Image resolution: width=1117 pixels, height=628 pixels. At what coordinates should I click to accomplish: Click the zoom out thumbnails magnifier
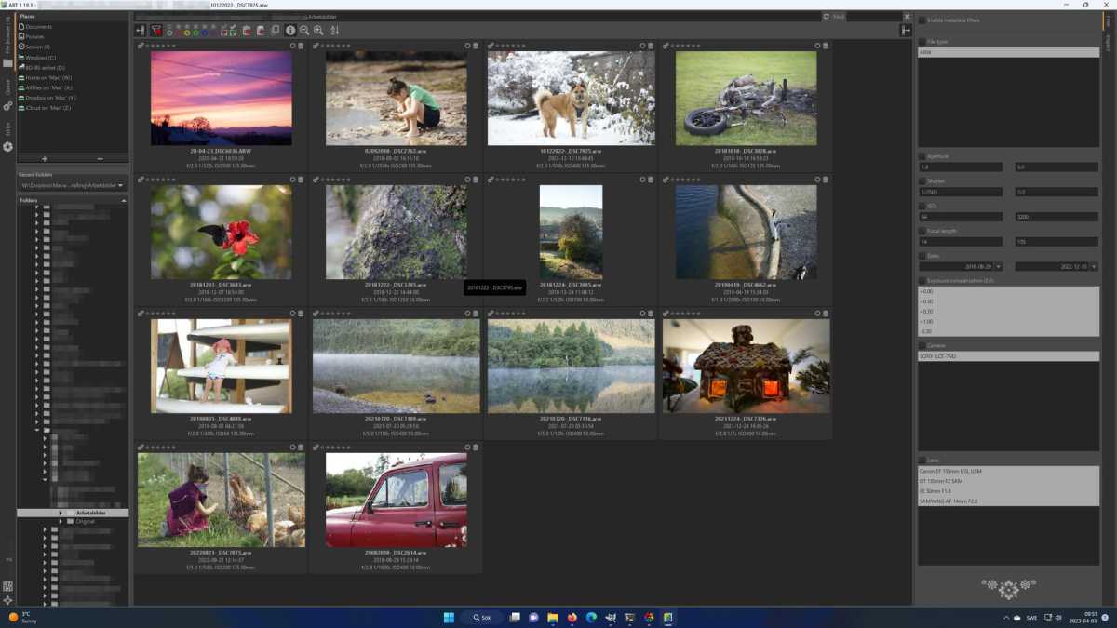pyautogui.click(x=304, y=31)
